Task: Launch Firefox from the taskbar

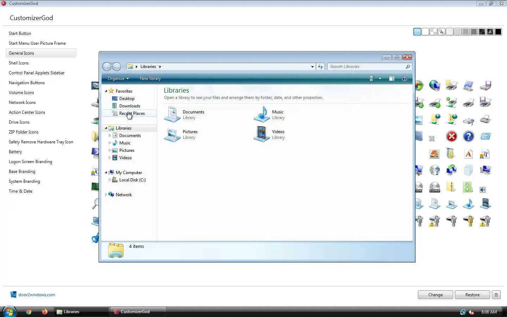Action: point(45,312)
